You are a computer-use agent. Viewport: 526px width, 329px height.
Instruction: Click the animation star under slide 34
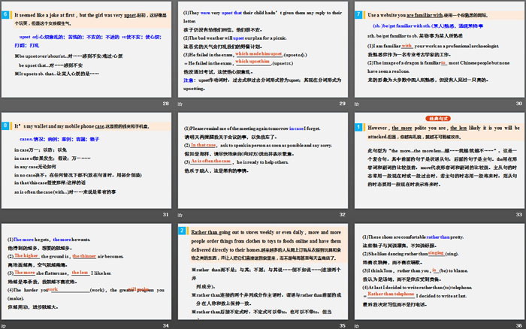[x=3, y=326]
